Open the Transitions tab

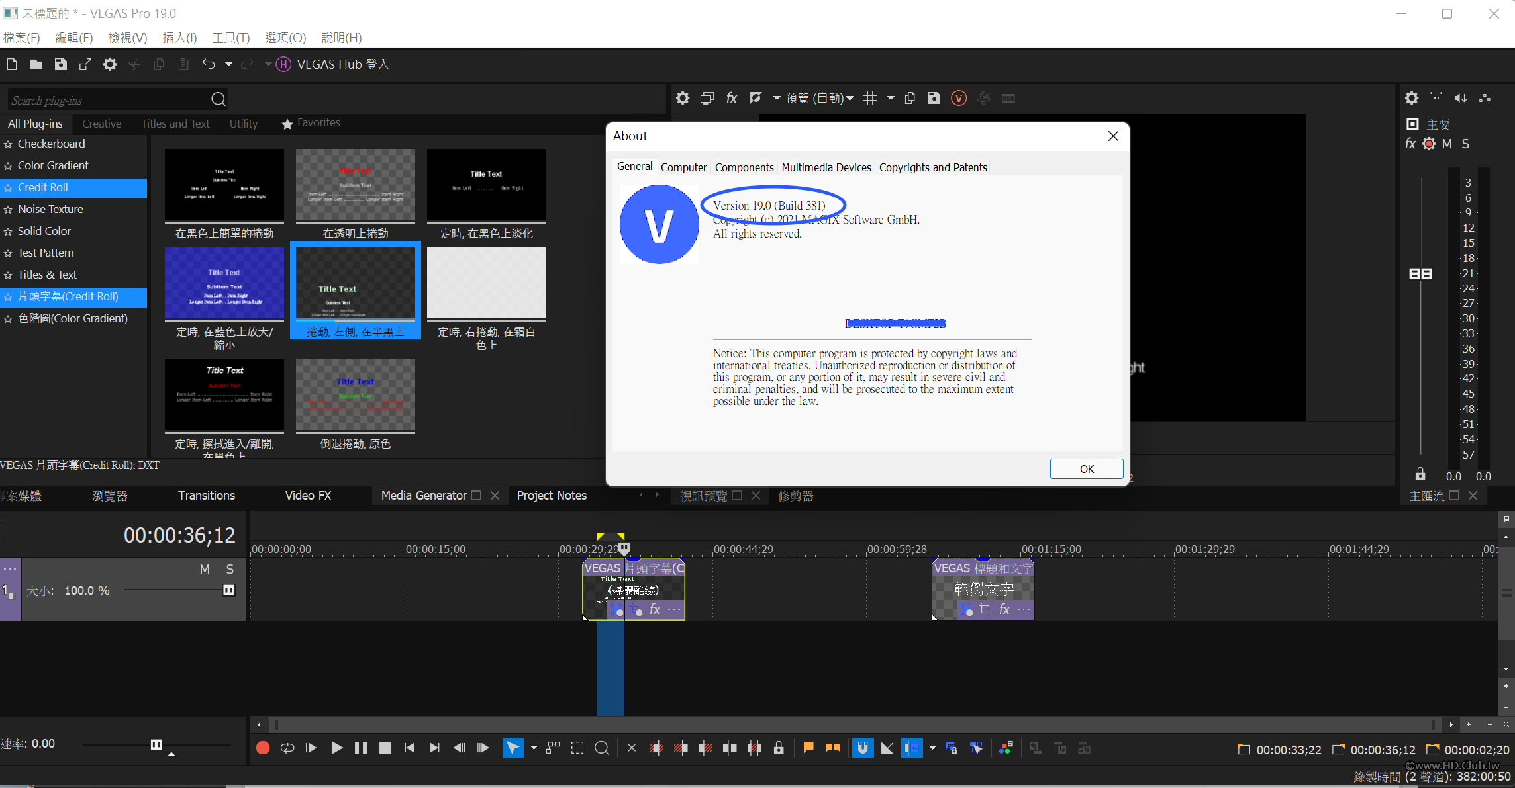(206, 496)
